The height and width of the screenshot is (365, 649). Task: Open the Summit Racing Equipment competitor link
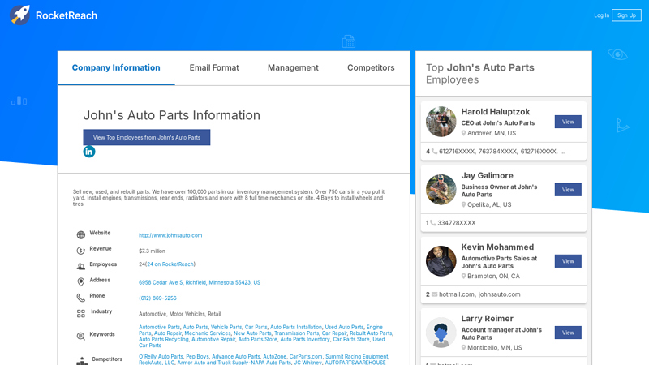(356, 357)
